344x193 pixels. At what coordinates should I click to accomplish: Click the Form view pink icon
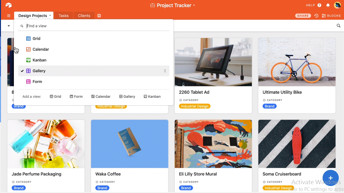point(28,82)
